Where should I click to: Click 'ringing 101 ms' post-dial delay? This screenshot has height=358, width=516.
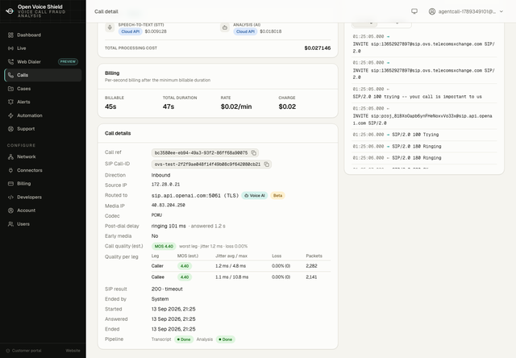pos(169,226)
